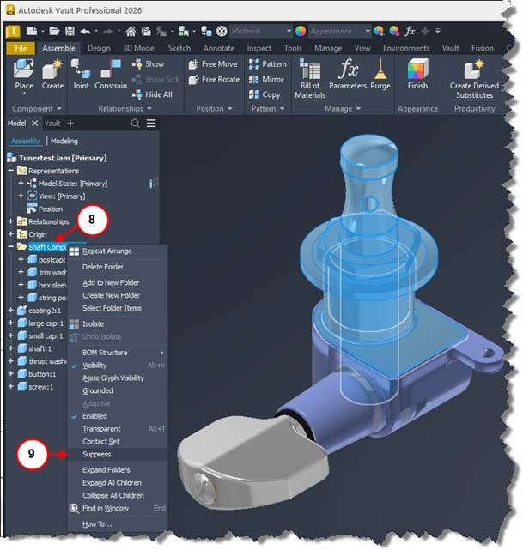Click the browser search magnifier icon
The height and width of the screenshot is (550, 523).
pyautogui.click(x=135, y=124)
